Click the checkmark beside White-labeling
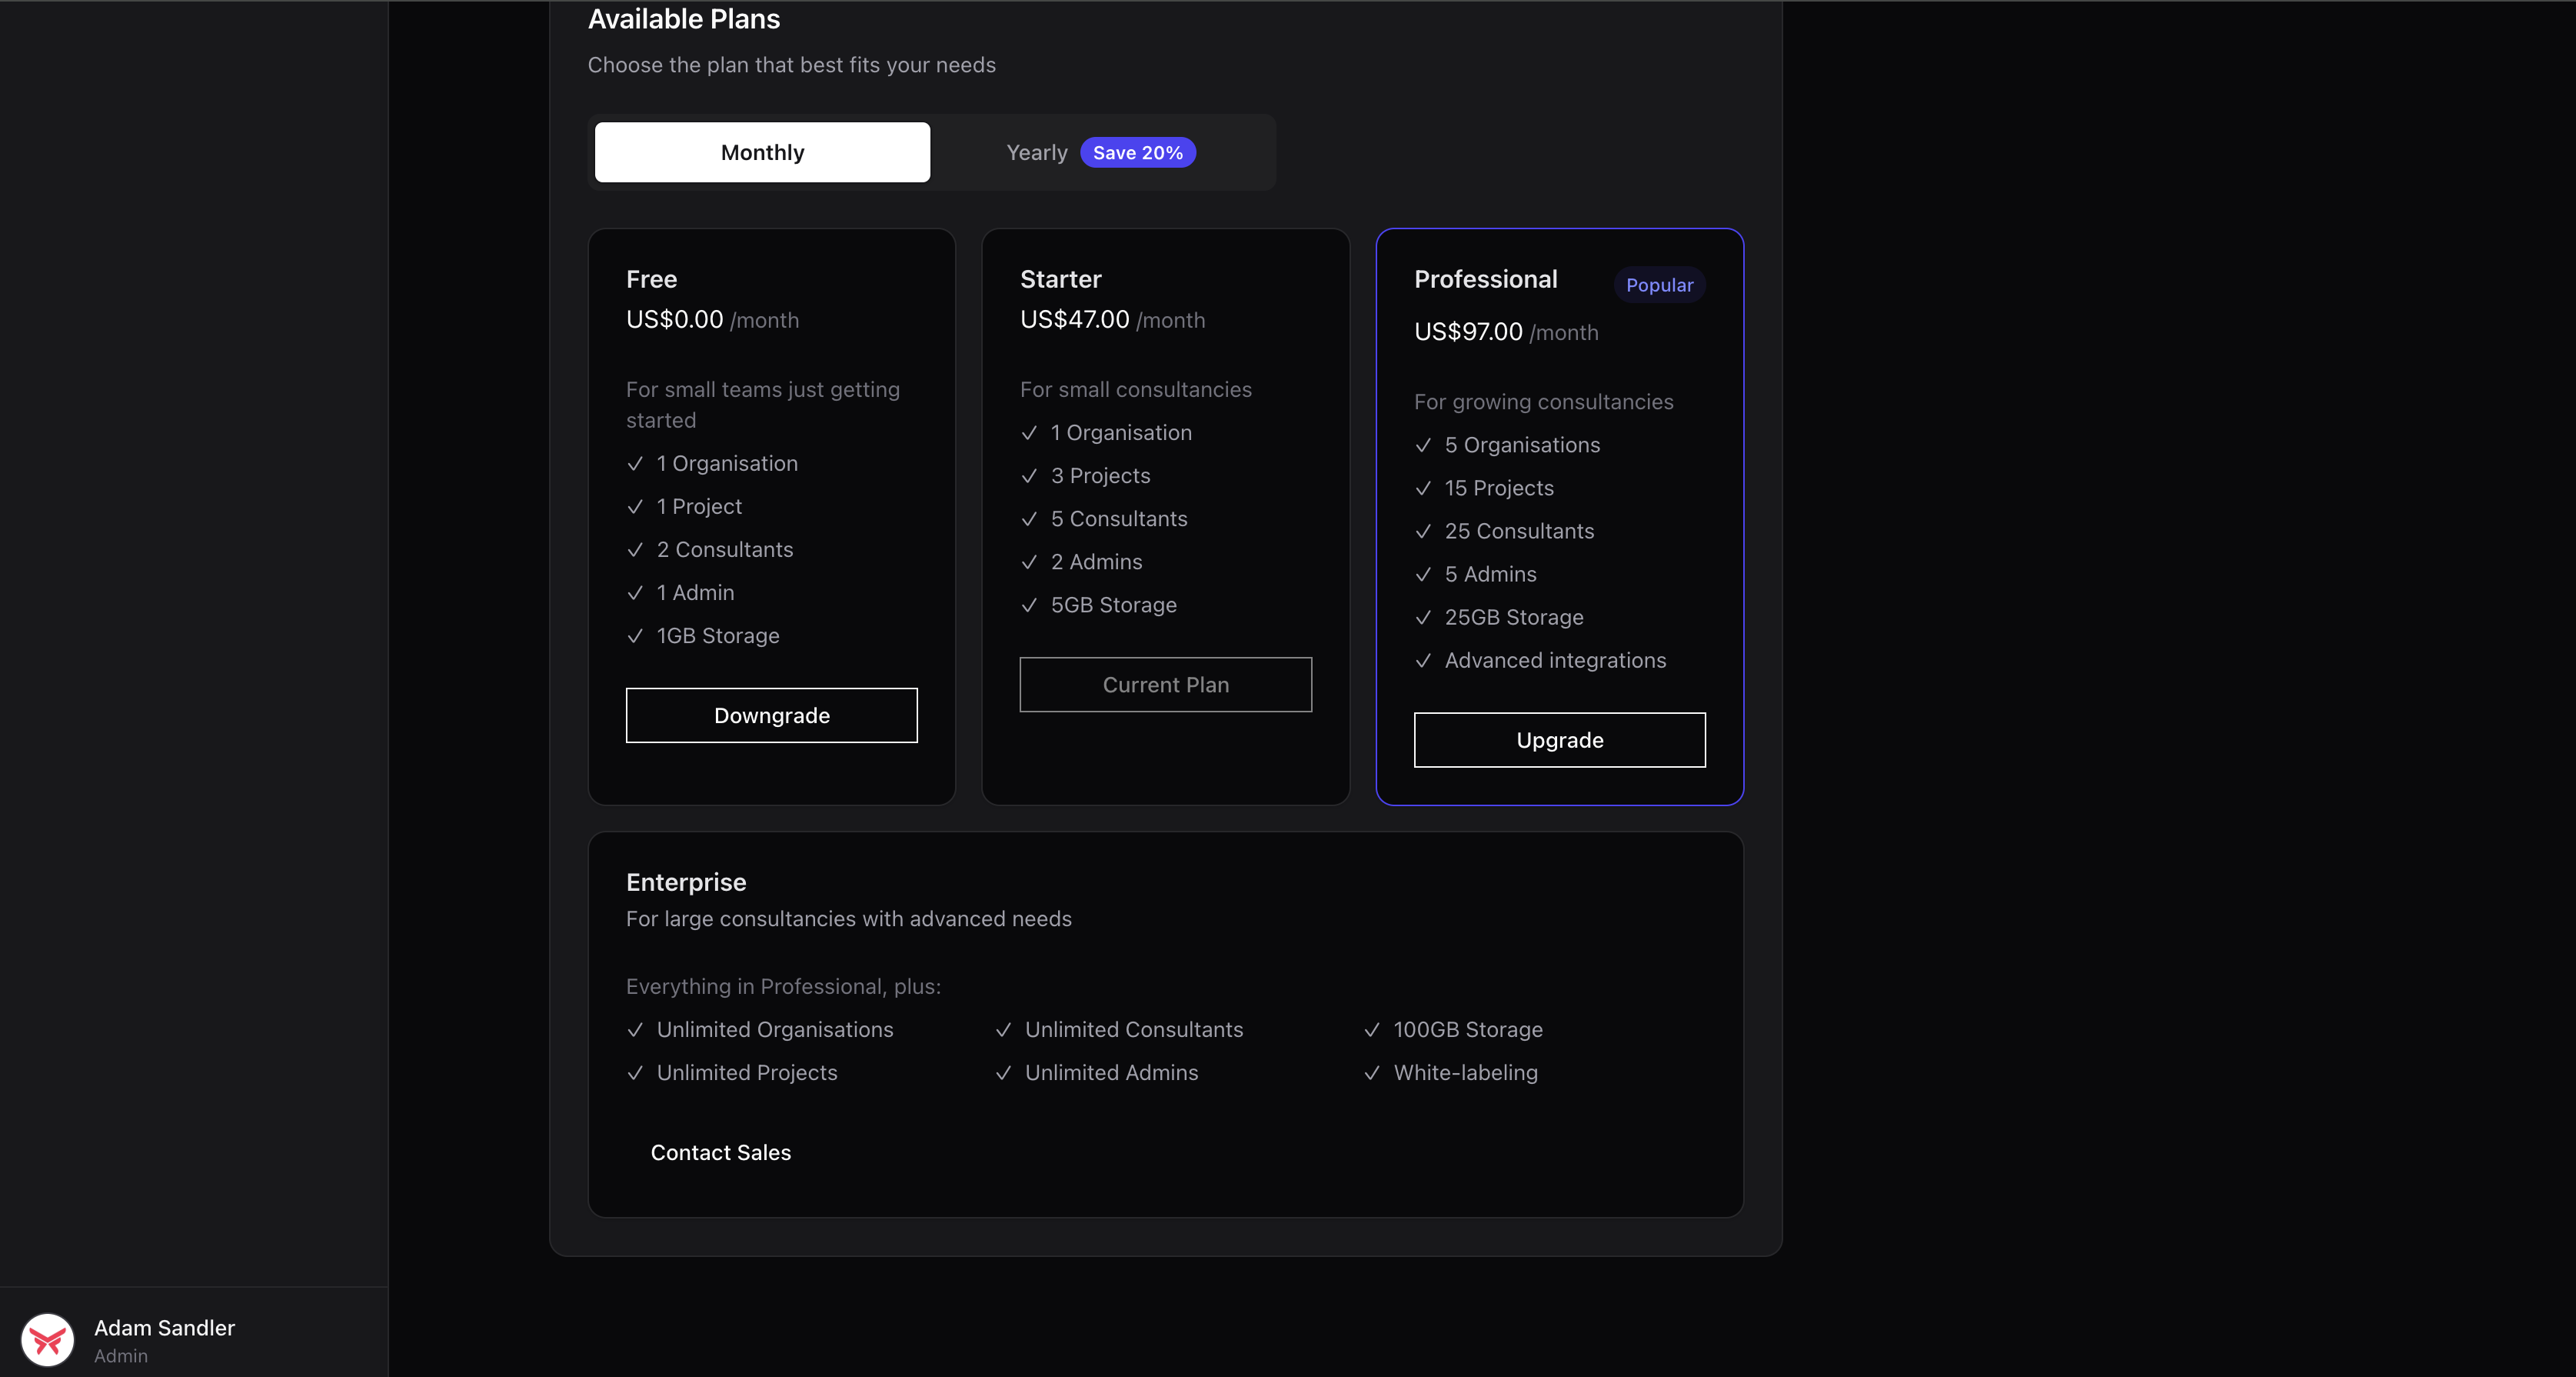The image size is (2576, 1377). [1371, 1073]
